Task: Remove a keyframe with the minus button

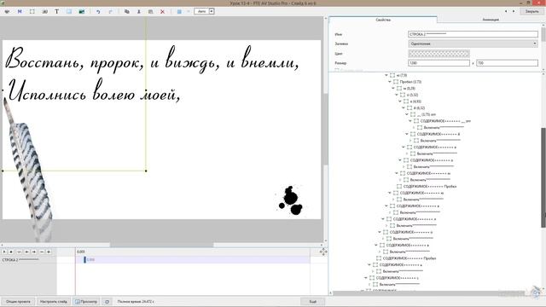Action: (x=42, y=252)
